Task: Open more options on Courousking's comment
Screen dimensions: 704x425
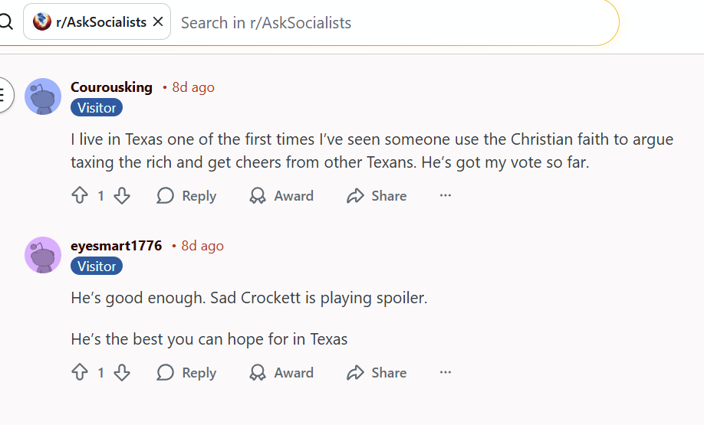Action: point(446,196)
